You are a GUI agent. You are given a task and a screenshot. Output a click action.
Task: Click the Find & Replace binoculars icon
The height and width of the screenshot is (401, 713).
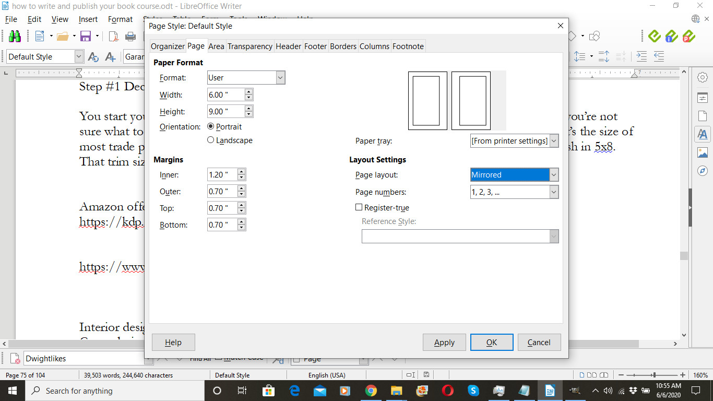pyautogui.click(x=15, y=36)
